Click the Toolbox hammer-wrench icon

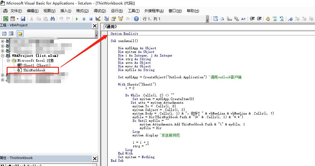click(x=128, y=19)
